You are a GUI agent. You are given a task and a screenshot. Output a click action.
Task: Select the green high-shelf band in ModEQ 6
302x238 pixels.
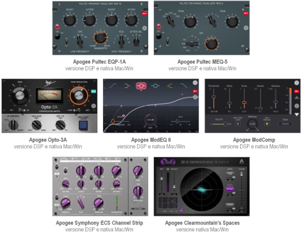click(x=169, y=86)
